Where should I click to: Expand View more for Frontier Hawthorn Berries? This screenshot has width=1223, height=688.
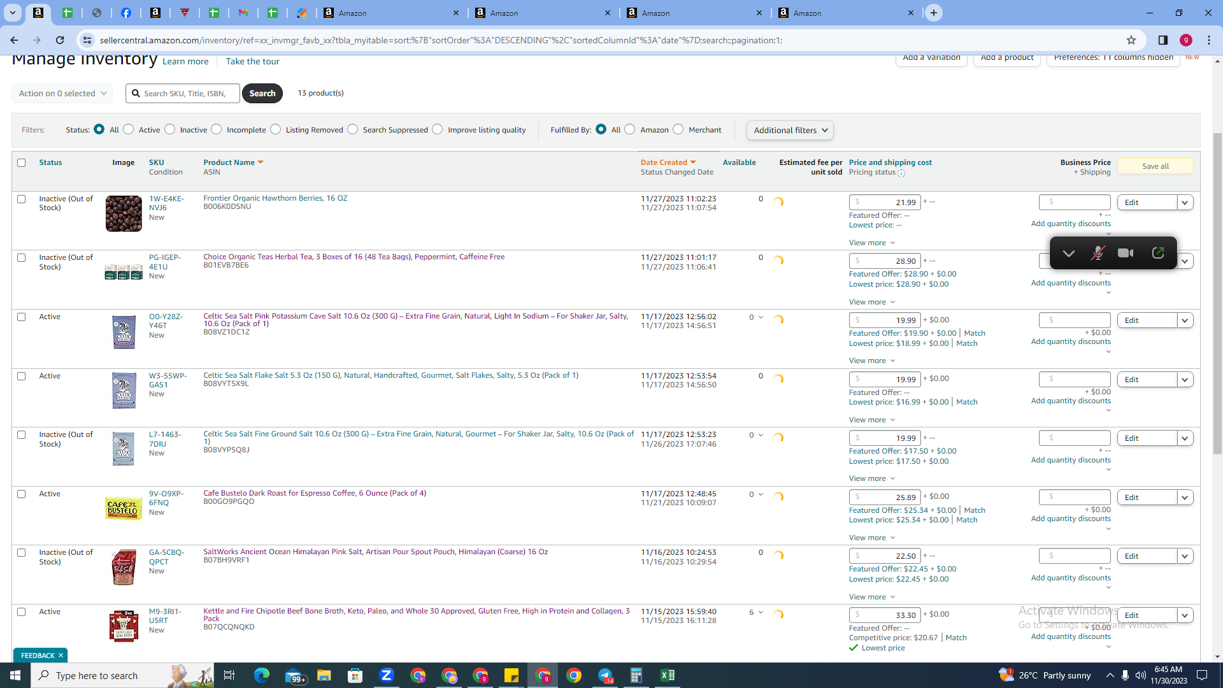[x=872, y=243]
